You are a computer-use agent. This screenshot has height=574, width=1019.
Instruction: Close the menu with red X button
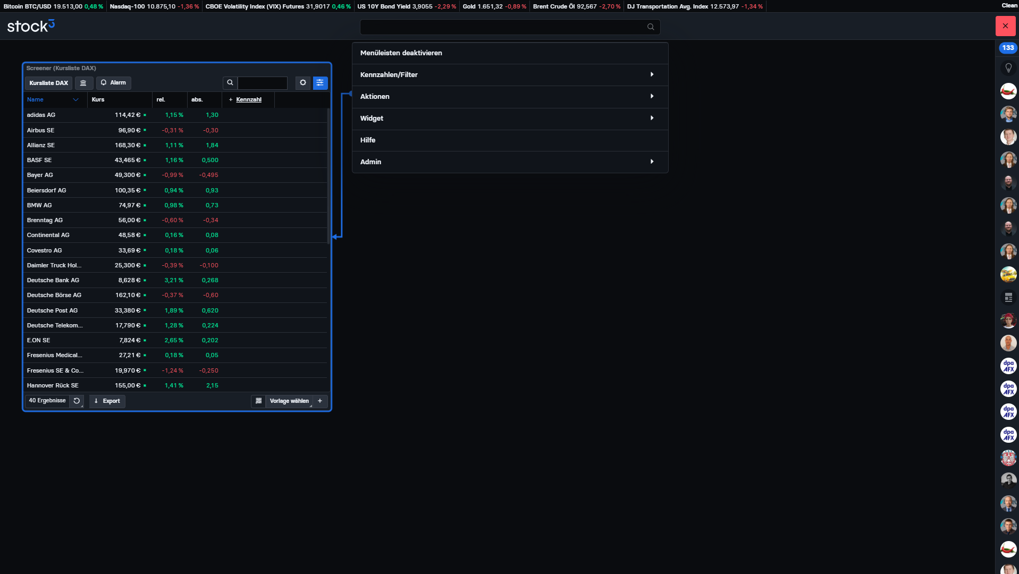tap(1005, 26)
